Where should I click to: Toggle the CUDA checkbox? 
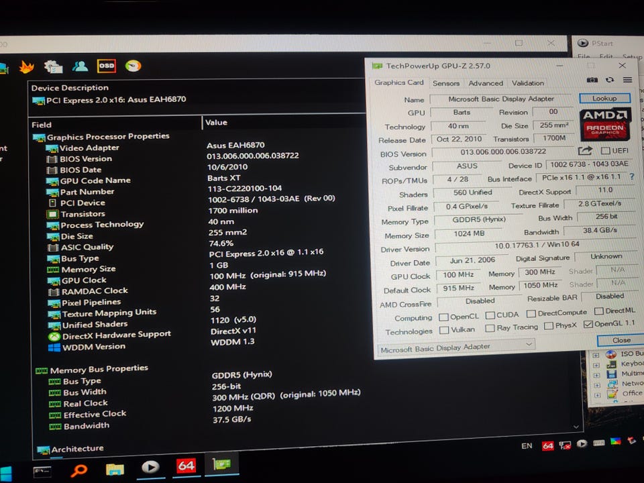click(490, 315)
